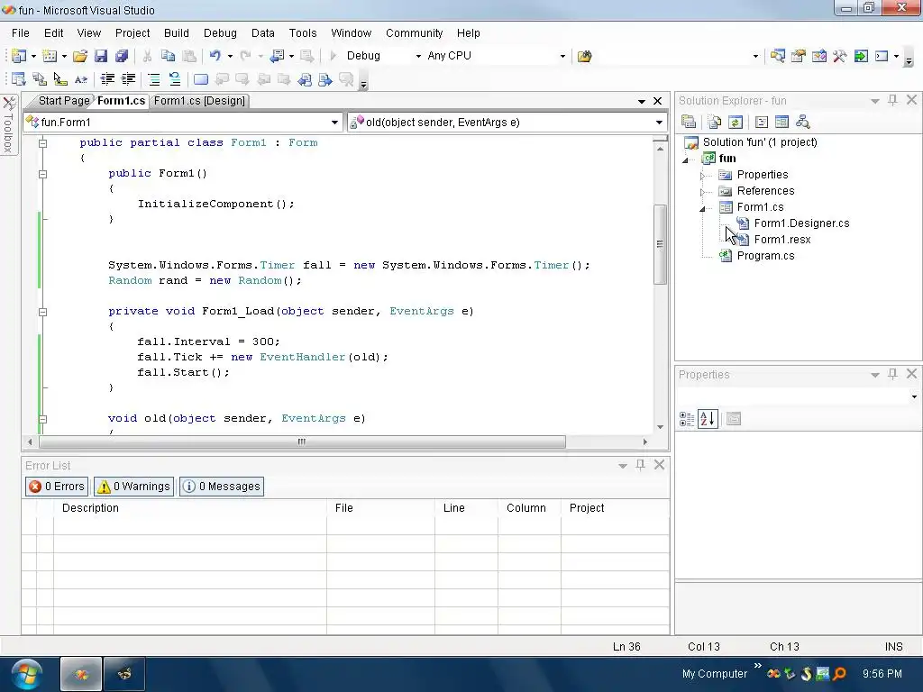Click the Complete Word icon

point(80,79)
